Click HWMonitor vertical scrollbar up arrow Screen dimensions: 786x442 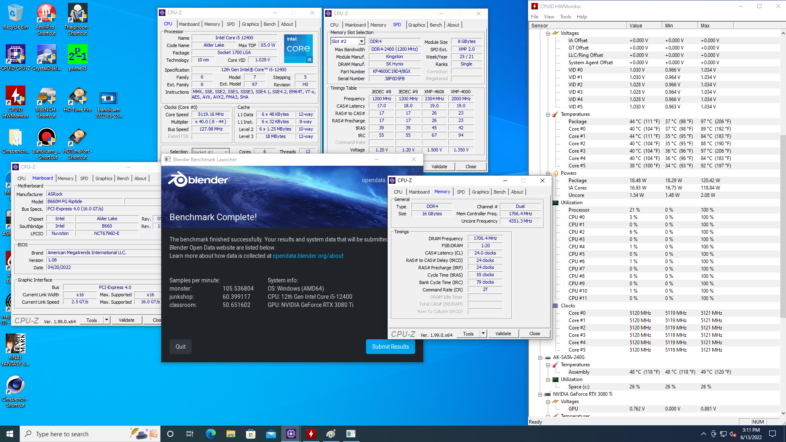click(x=783, y=33)
